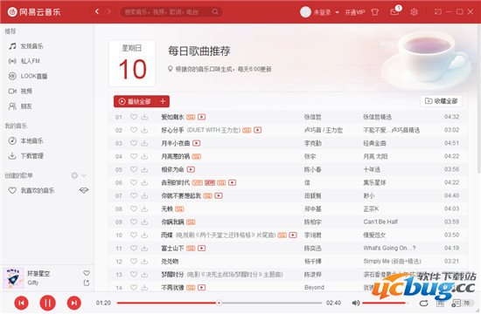
Task: Click the search music input field
Action: point(167,12)
